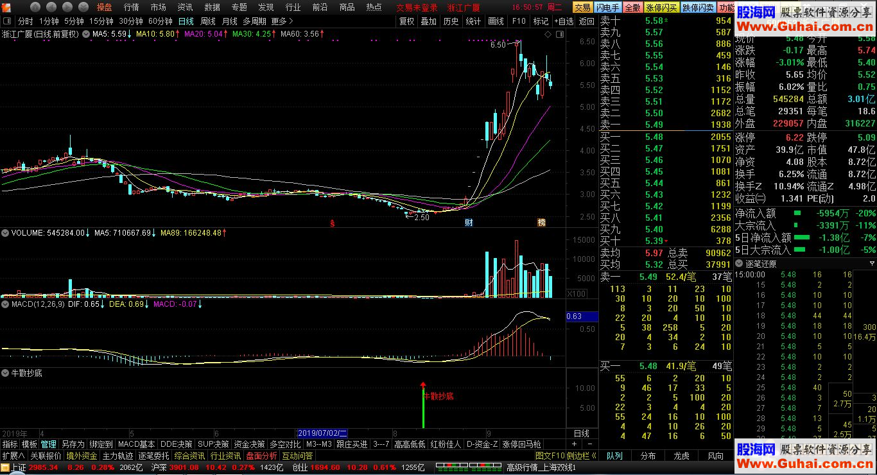Open the 行情 menu
Screen dimensions: 877x475
pyautogui.click(x=131, y=8)
